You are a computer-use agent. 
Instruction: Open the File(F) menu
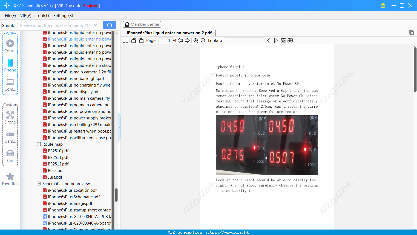click(x=10, y=16)
